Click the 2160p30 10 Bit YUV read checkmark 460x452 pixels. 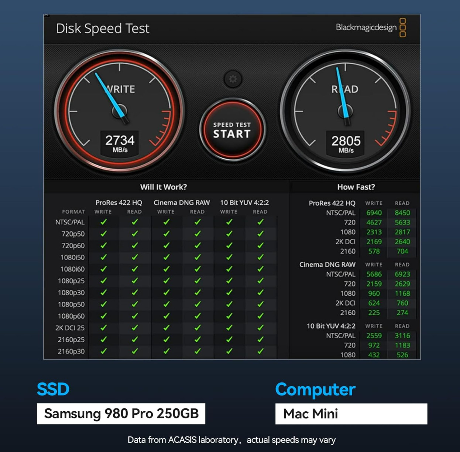[x=261, y=351]
